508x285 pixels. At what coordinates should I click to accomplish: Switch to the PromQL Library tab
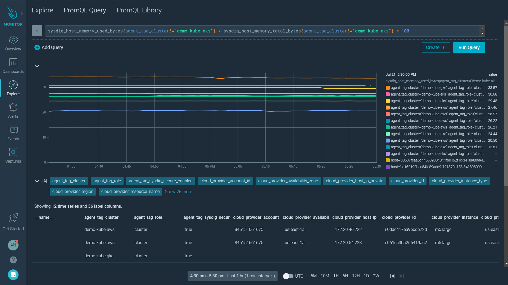tap(139, 10)
